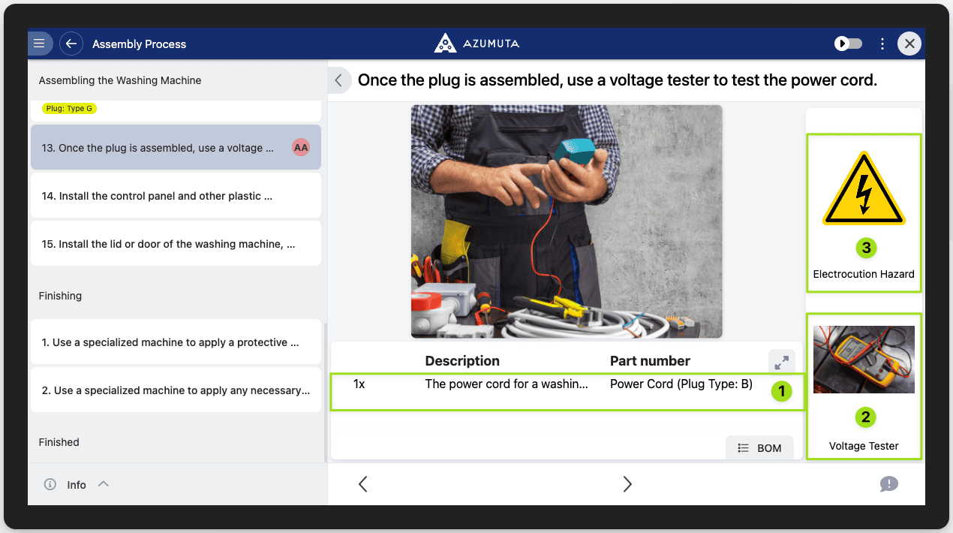953x533 pixels.
Task: Expand the Info panel chevron
Action: click(x=104, y=484)
